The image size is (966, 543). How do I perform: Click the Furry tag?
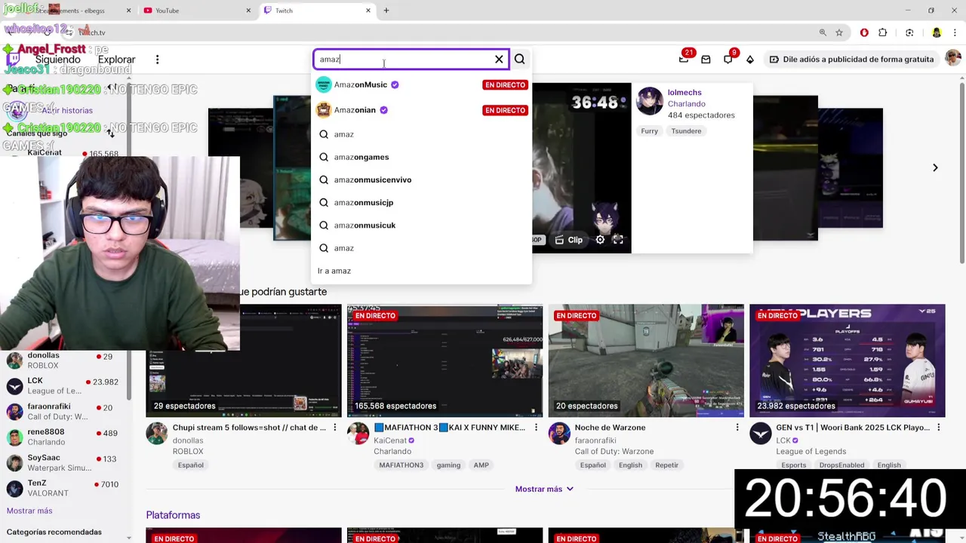650,131
